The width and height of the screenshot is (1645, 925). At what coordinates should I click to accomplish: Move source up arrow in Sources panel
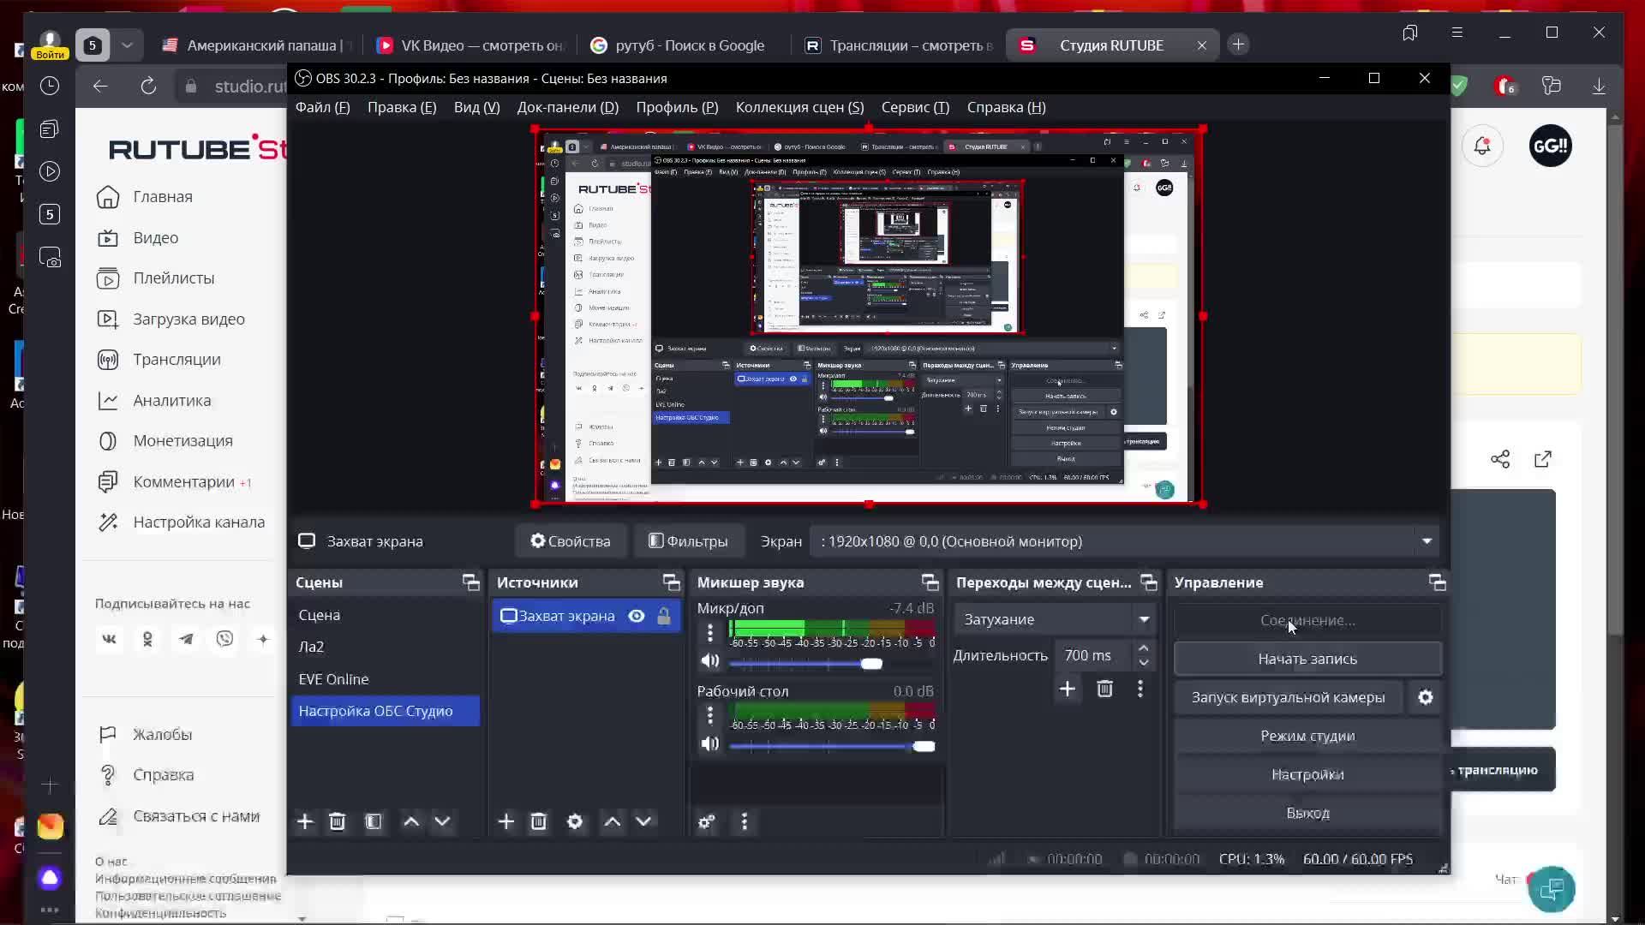613,822
